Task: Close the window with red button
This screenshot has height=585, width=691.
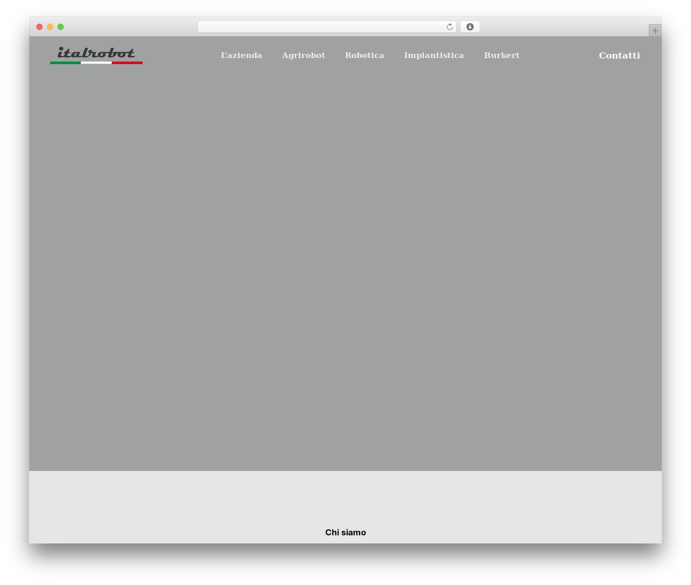Action: 39,27
